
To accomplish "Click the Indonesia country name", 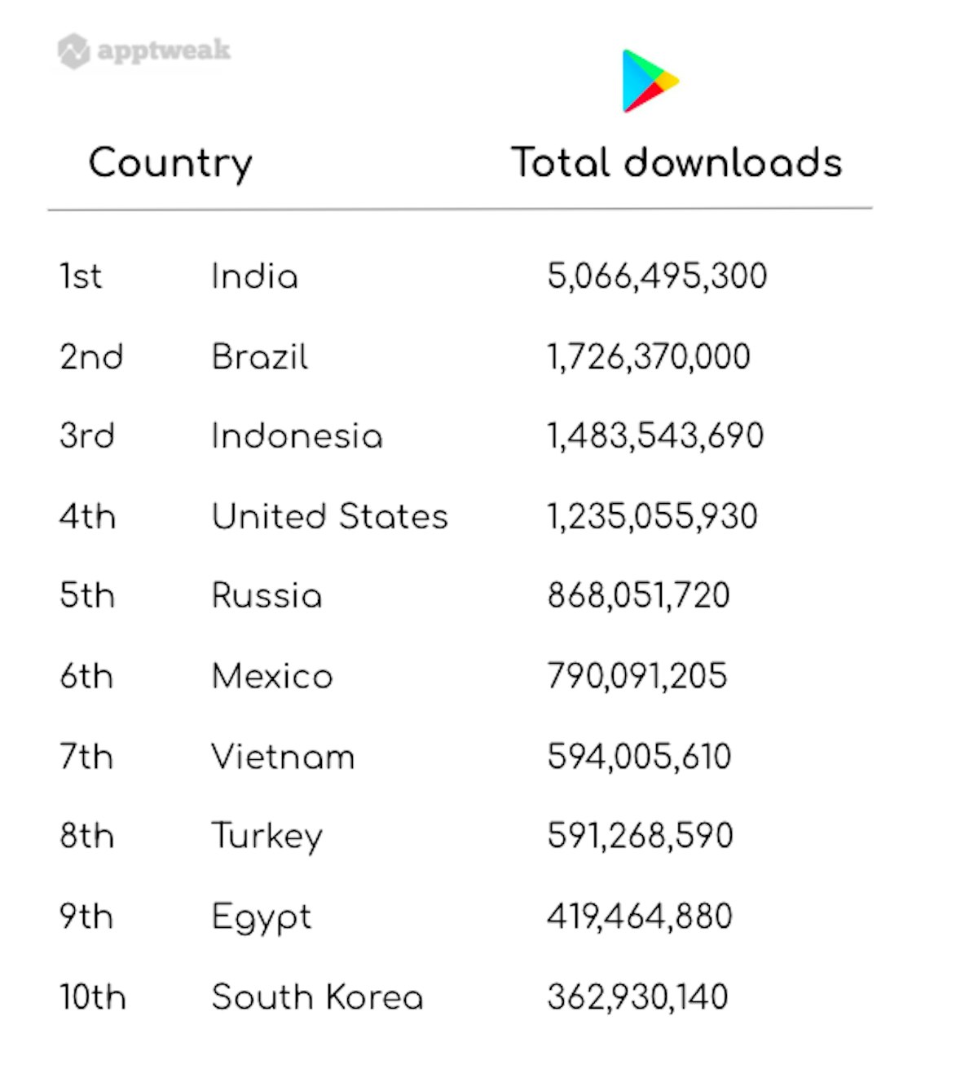I will click(297, 435).
